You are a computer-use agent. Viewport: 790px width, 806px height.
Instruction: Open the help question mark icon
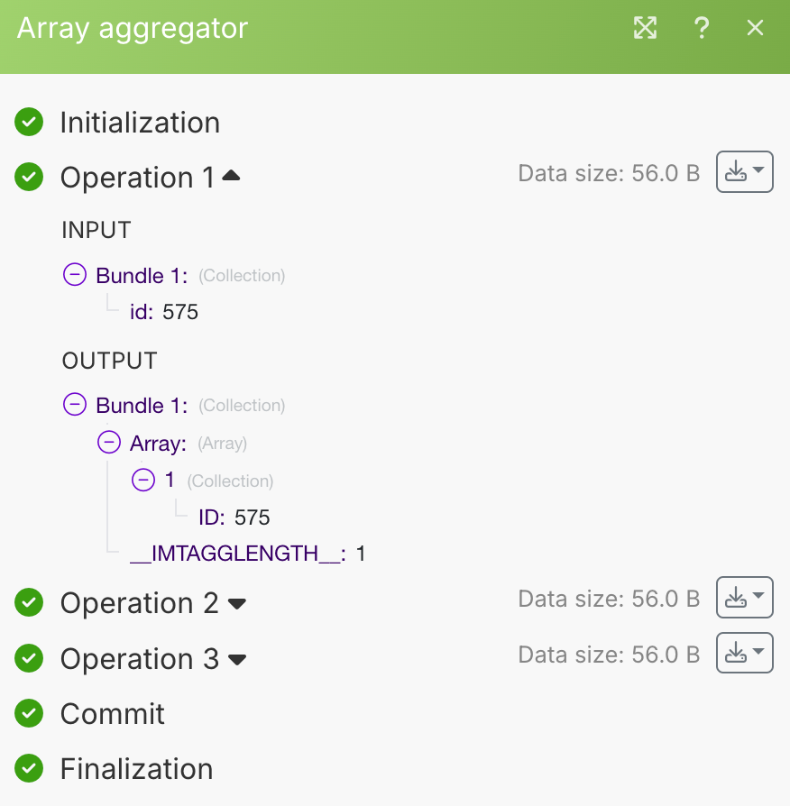[x=701, y=28]
